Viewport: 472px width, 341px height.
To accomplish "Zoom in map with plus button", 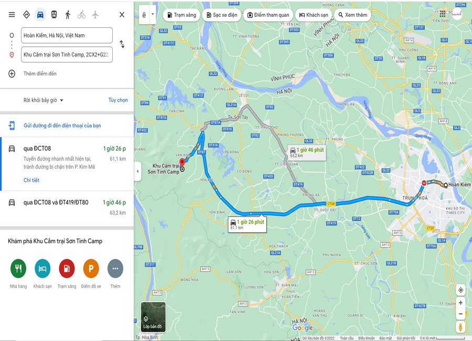I will [x=460, y=303].
